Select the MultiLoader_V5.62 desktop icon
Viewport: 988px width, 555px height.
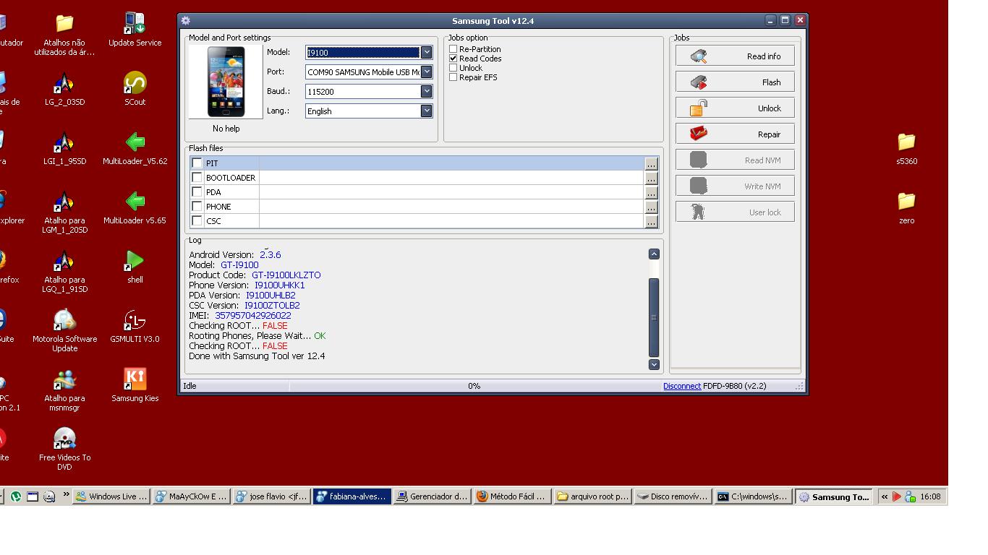(x=135, y=148)
